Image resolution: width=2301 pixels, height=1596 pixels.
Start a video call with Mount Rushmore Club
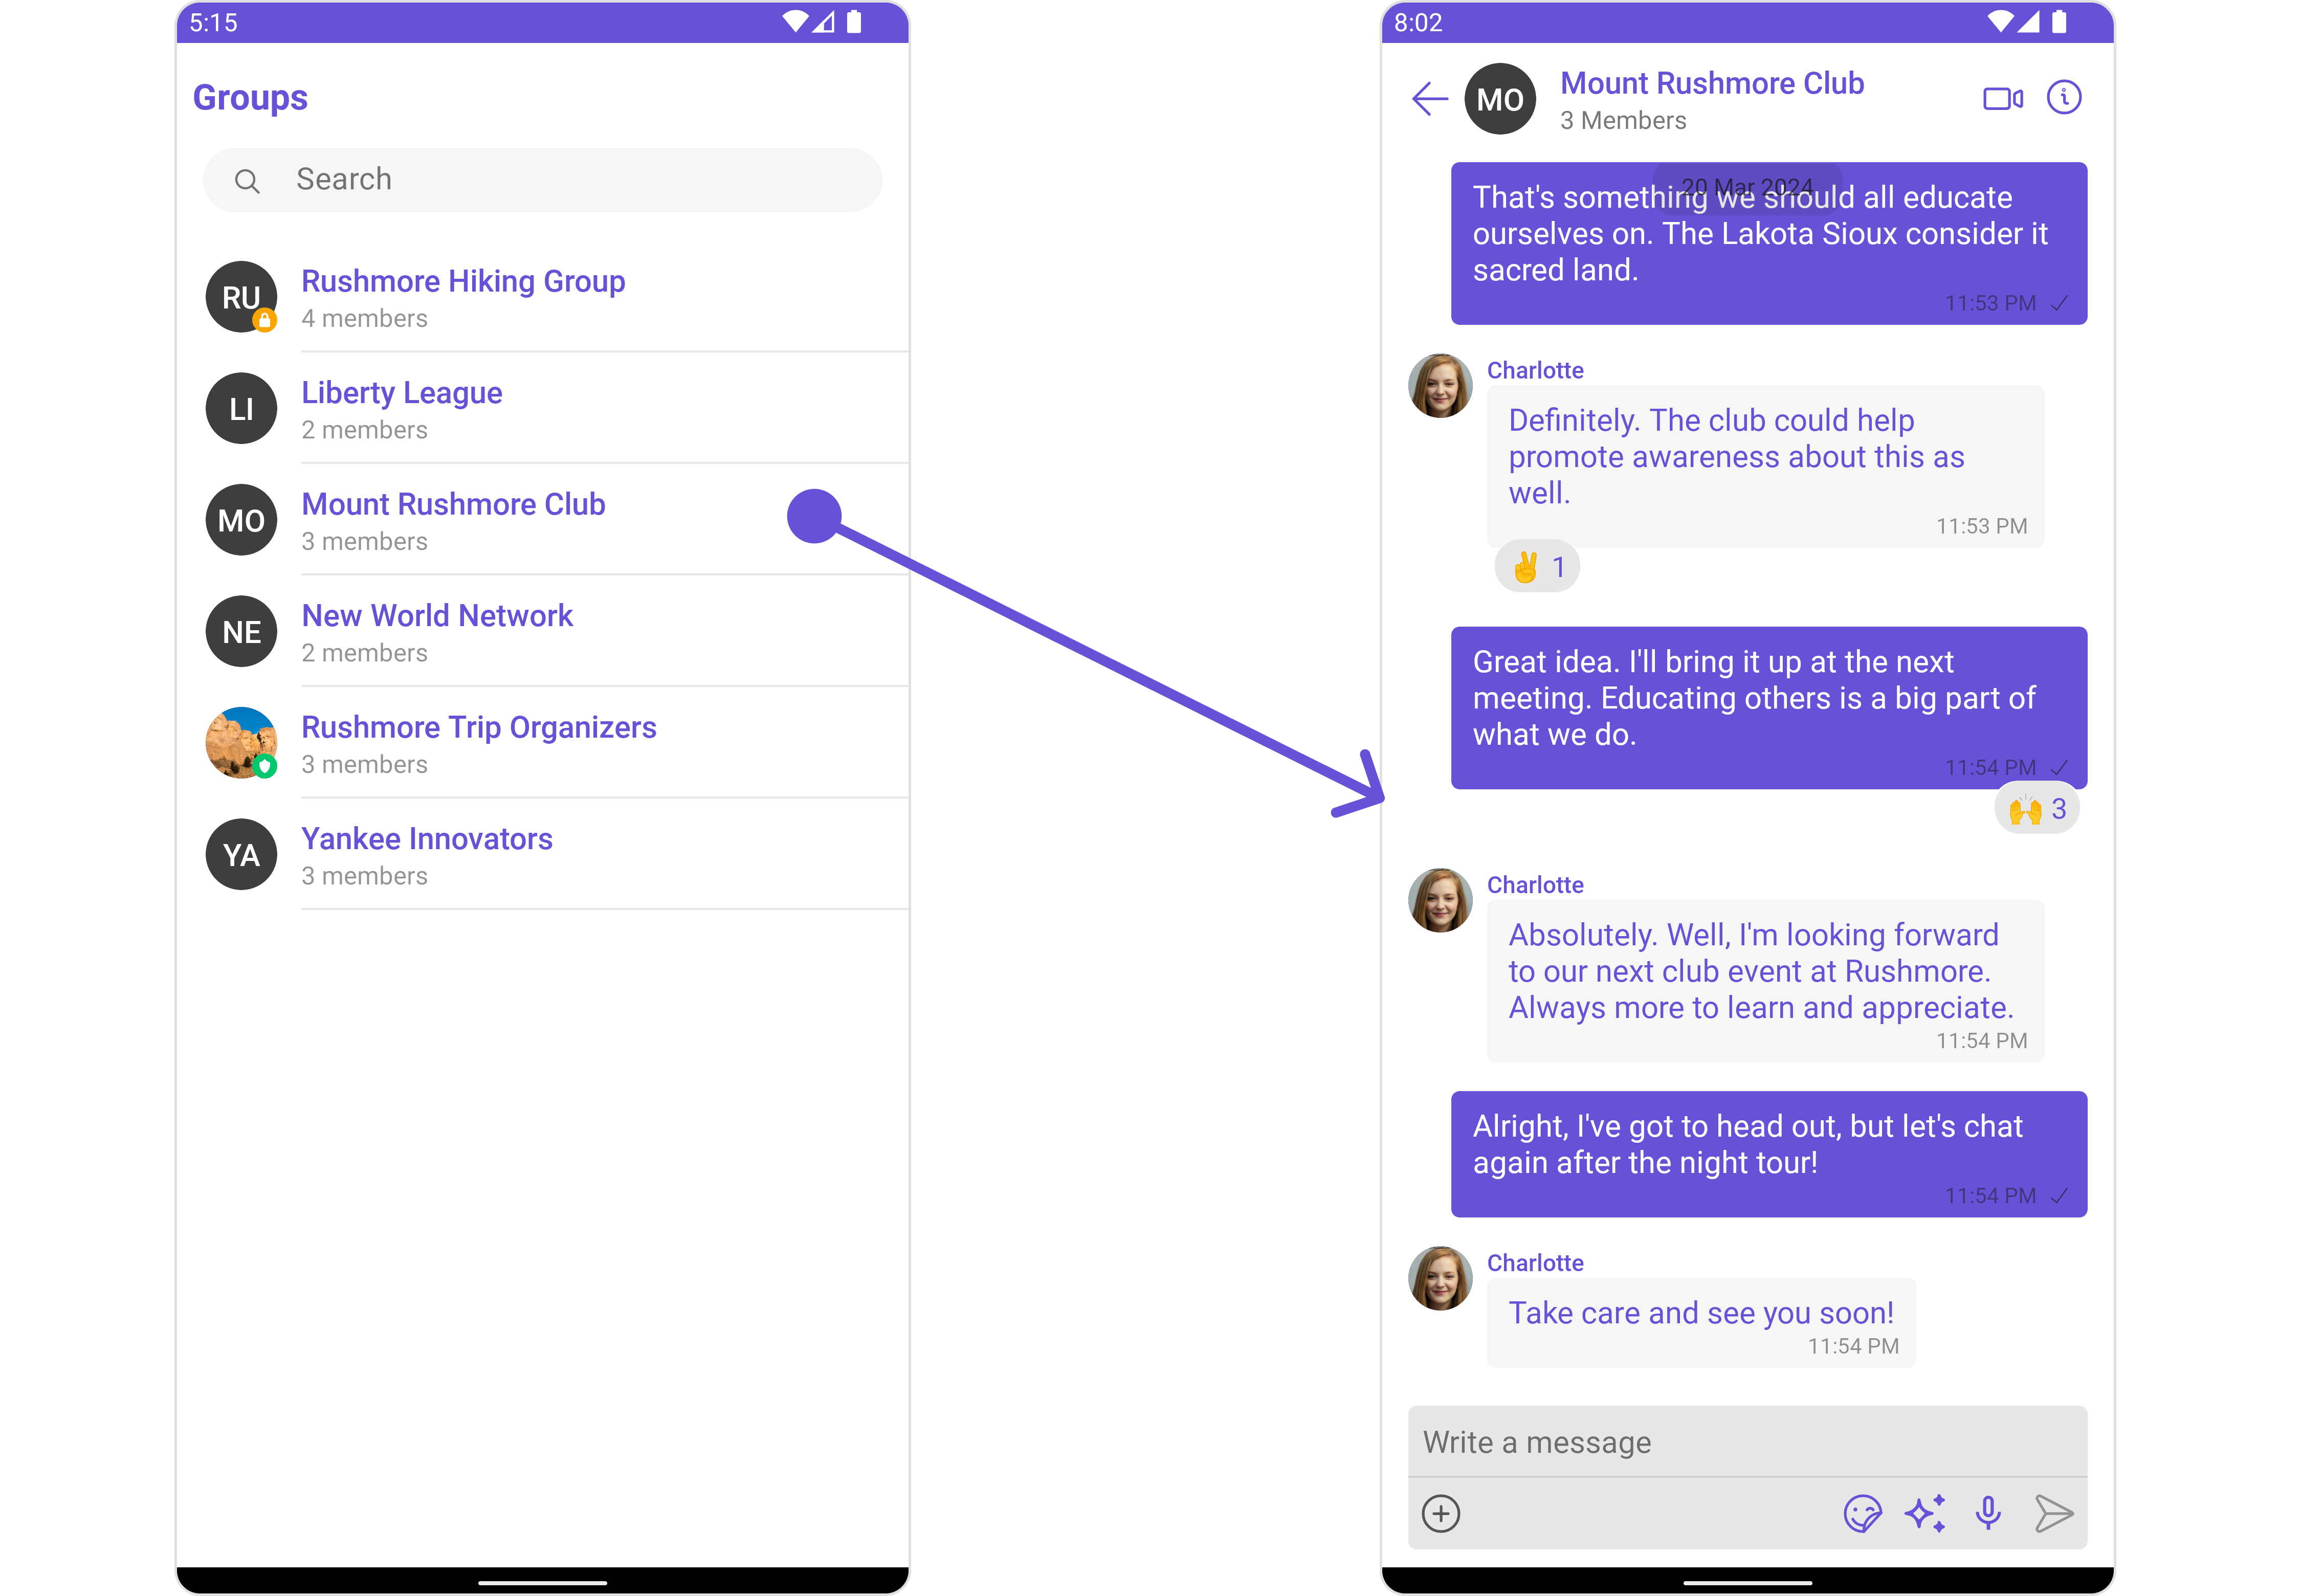pyautogui.click(x=2002, y=99)
